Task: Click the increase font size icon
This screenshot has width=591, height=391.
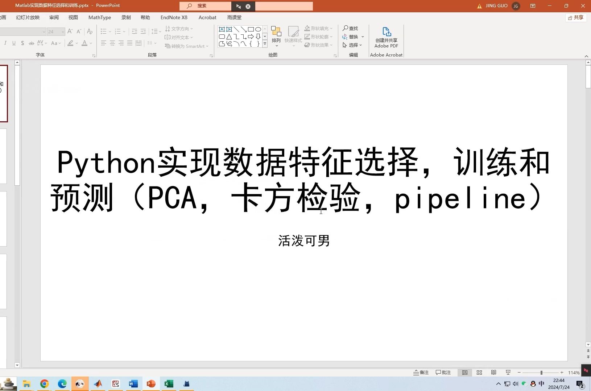Action: pyautogui.click(x=70, y=31)
